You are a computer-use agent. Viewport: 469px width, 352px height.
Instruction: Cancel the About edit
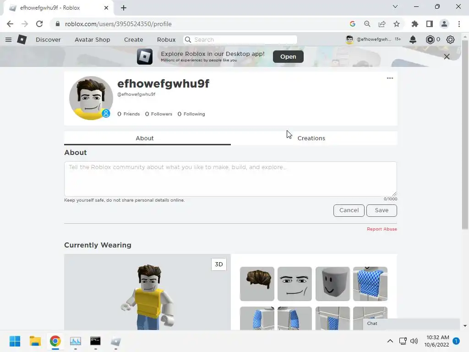(349, 210)
